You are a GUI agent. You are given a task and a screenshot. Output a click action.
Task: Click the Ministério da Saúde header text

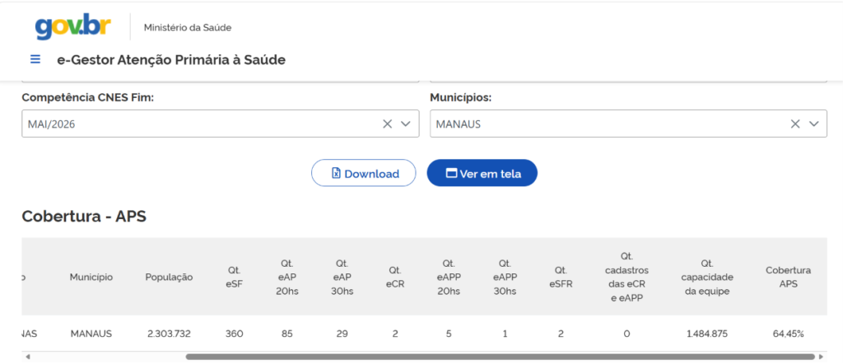(188, 27)
